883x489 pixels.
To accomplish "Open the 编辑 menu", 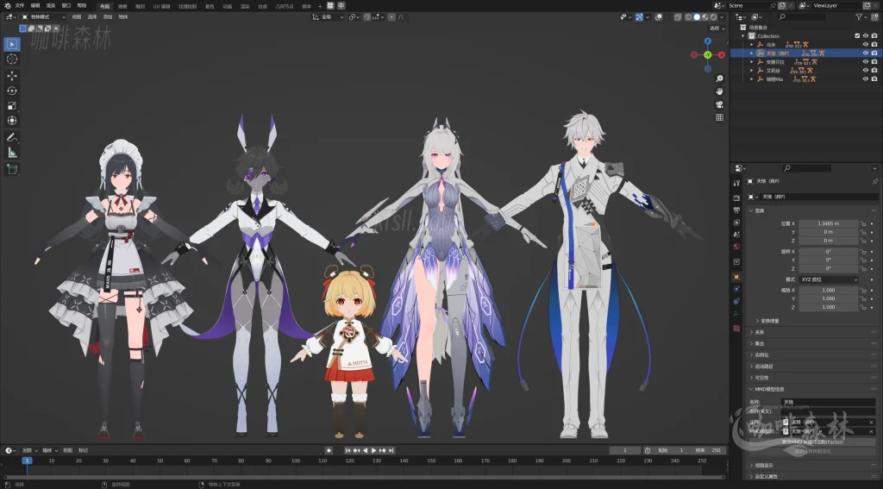I will point(34,6).
